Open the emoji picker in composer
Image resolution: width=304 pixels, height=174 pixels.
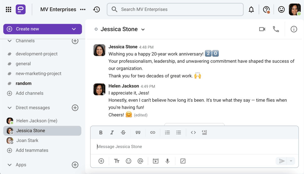pyautogui.click(x=129, y=161)
